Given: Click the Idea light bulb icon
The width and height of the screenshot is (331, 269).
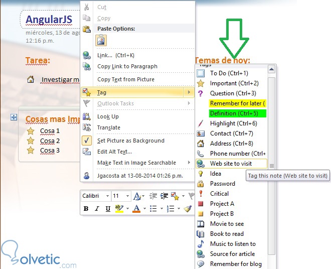Looking at the screenshot, I should [x=201, y=174].
